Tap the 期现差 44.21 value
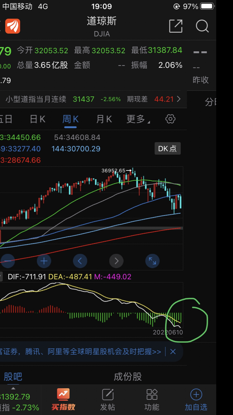The width and height of the screenshot is (233, 415). (x=164, y=99)
